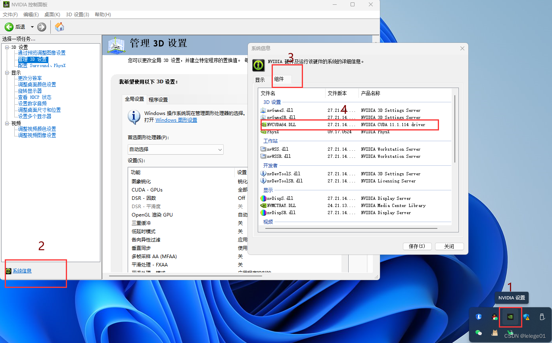
Task: Click the 关闭 button in 系统信息
Action: click(x=449, y=246)
